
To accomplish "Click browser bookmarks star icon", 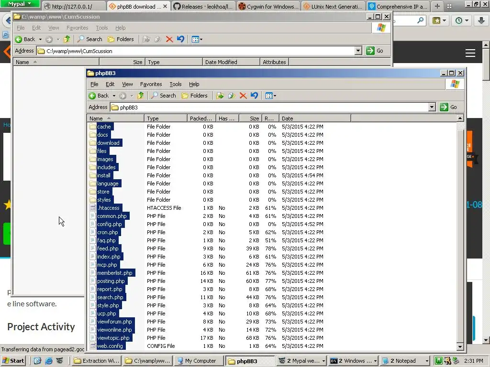I will point(439,21).
